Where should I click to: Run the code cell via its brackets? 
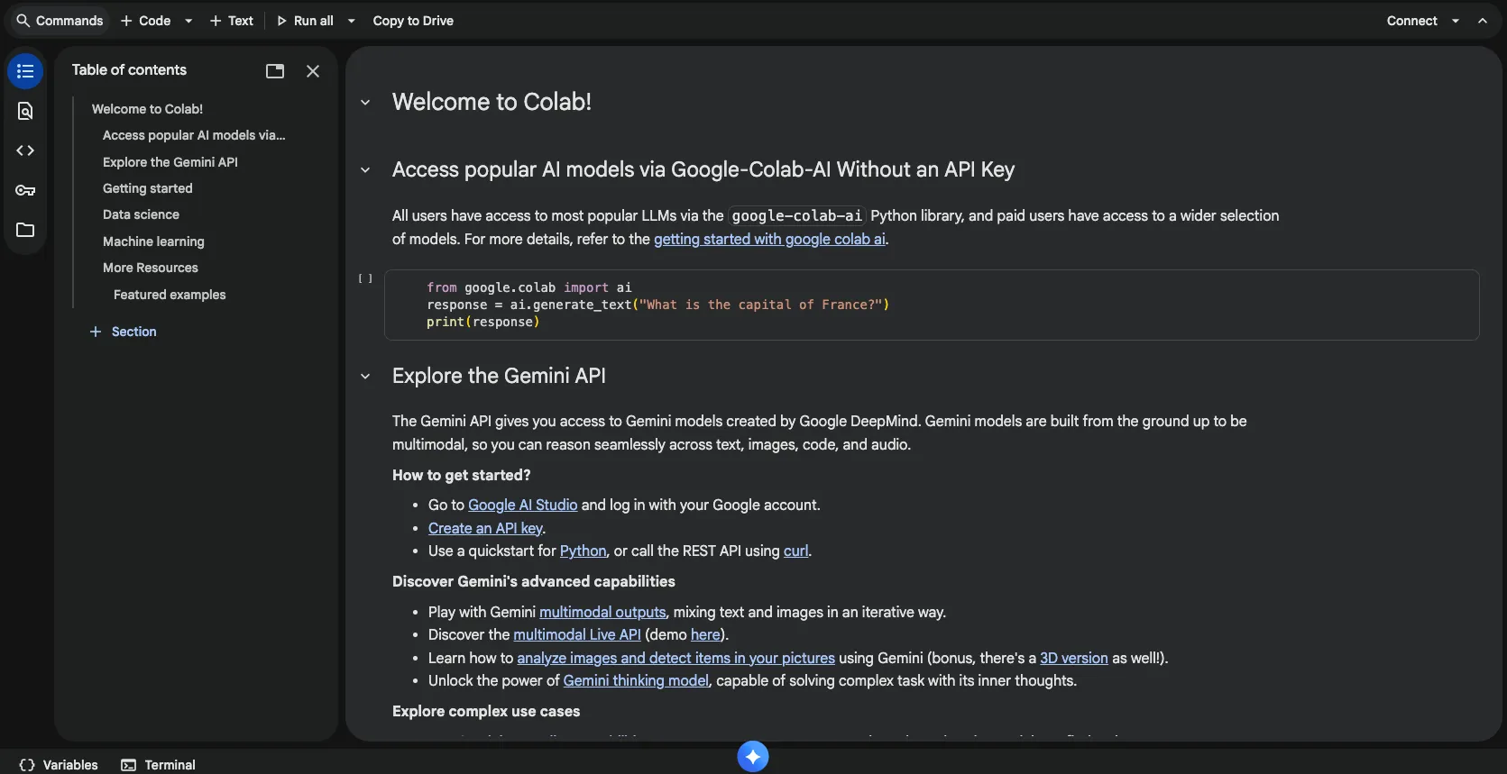tap(365, 279)
